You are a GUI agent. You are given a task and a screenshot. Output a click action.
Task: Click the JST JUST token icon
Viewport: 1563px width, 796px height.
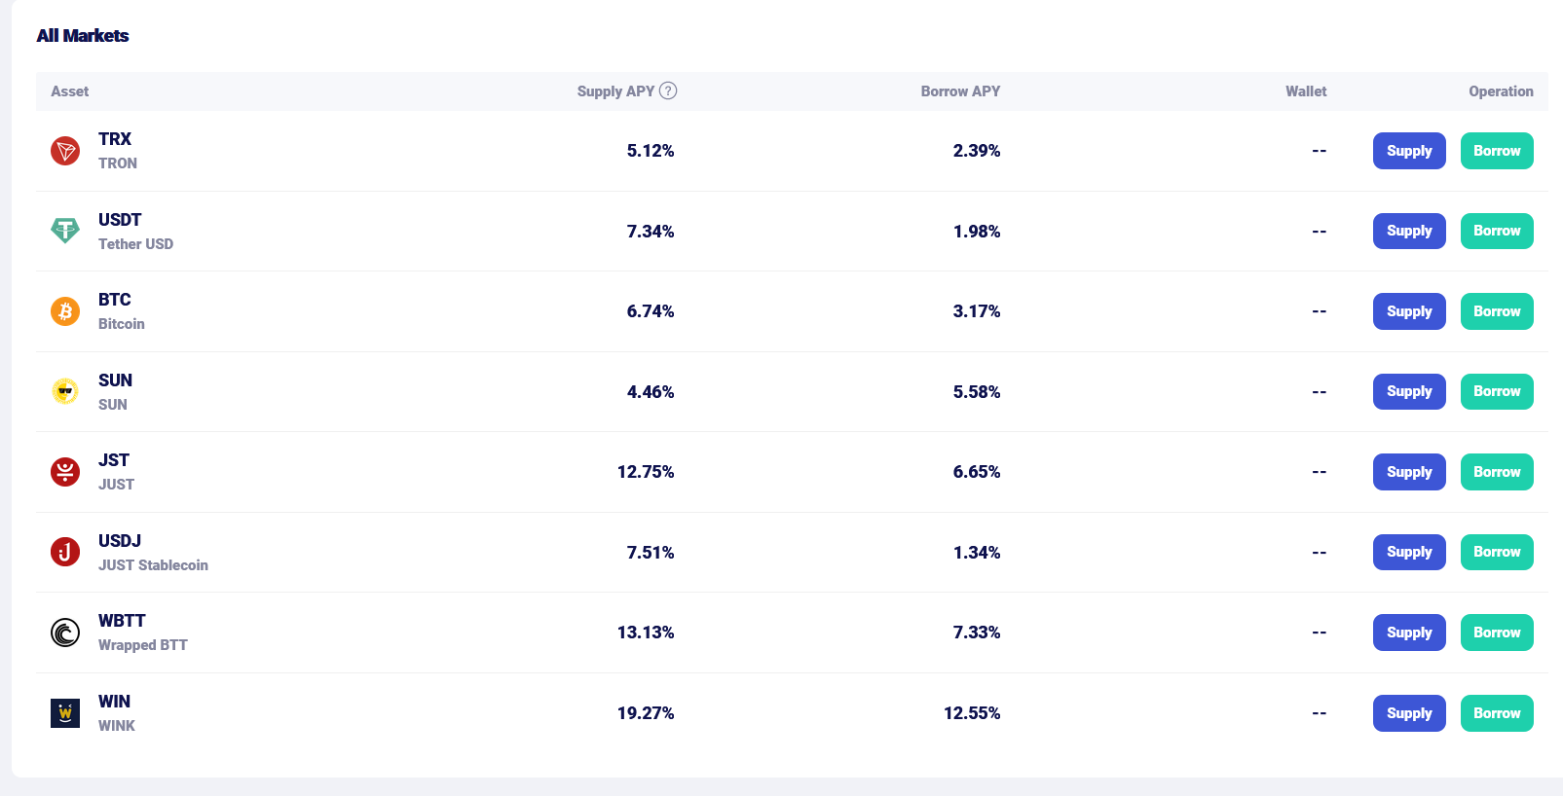(x=65, y=472)
